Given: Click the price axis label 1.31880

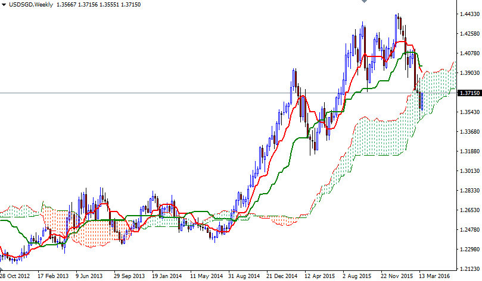Looking at the screenshot, I should tap(469, 151).
